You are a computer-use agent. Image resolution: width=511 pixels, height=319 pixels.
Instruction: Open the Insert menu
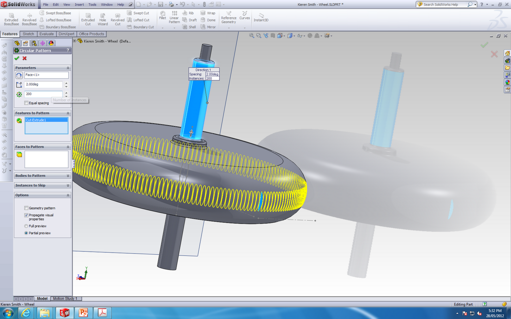point(79,4)
